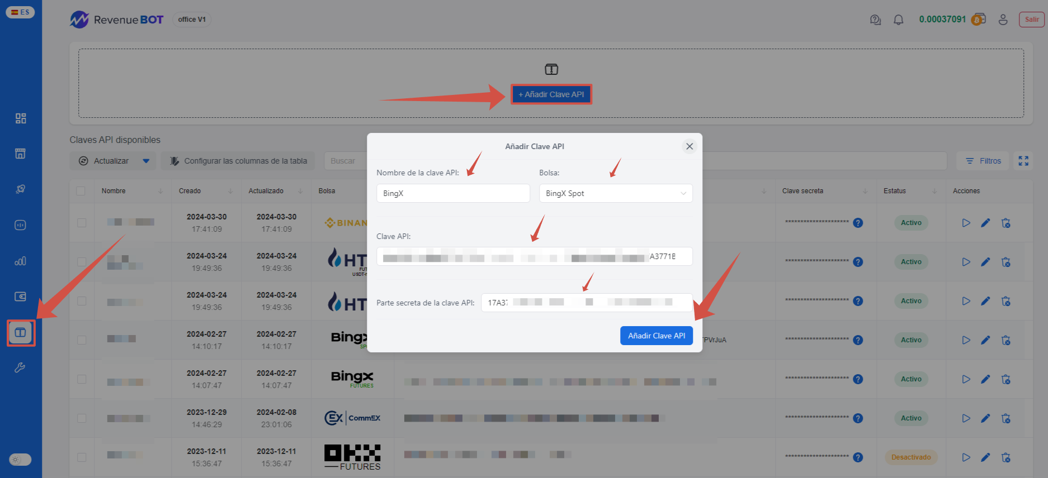Open the wallet icon in the sidebar
This screenshot has height=478, width=1048.
[x=21, y=297]
